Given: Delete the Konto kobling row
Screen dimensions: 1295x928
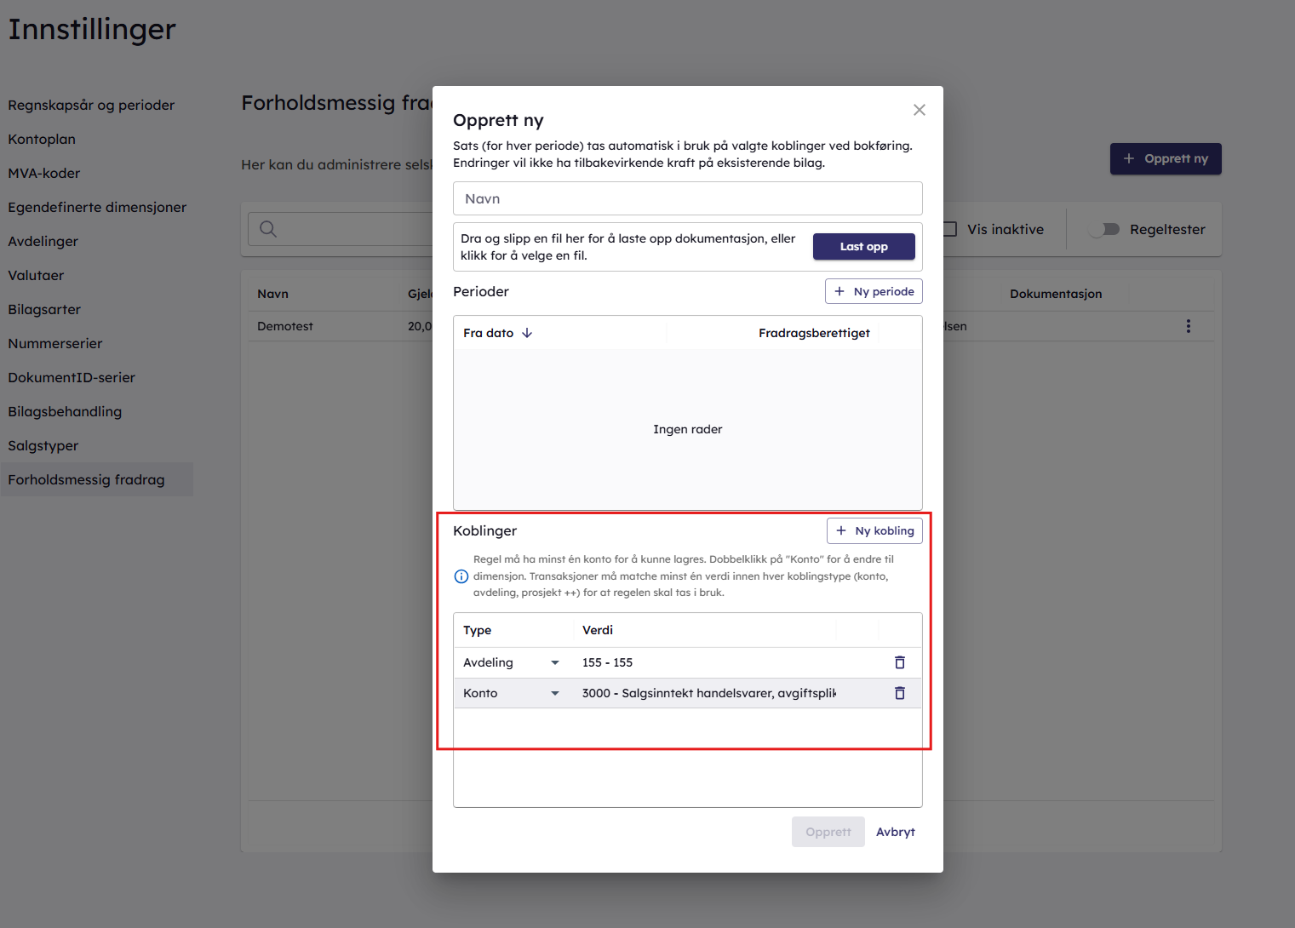Looking at the screenshot, I should pyautogui.click(x=899, y=693).
